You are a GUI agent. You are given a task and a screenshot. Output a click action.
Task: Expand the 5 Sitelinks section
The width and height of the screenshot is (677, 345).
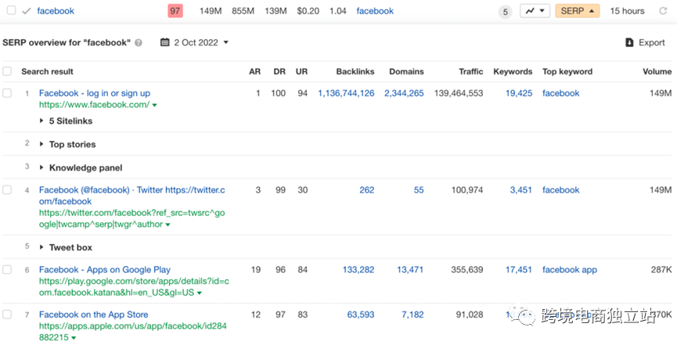[x=66, y=121]
